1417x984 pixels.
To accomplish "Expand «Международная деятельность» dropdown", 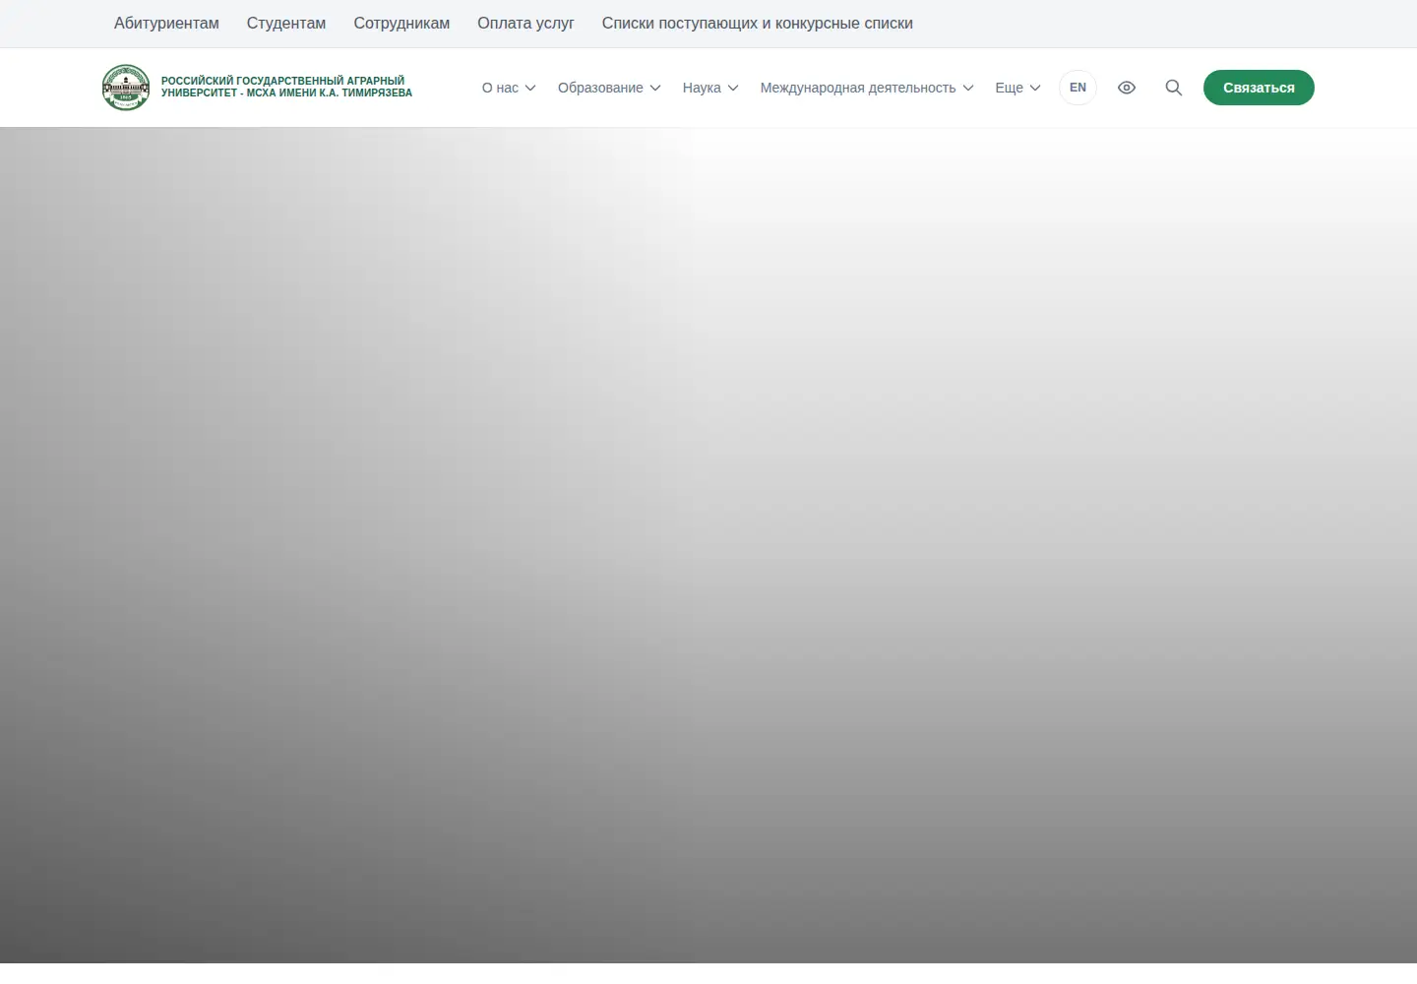I will click(867, 88).
